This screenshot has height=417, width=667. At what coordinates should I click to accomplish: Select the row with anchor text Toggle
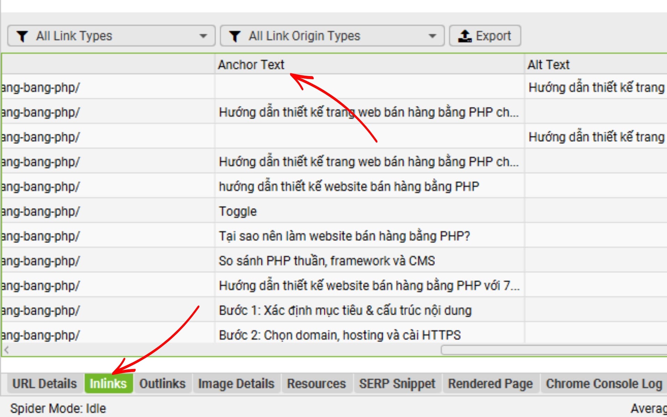[238, 211]
